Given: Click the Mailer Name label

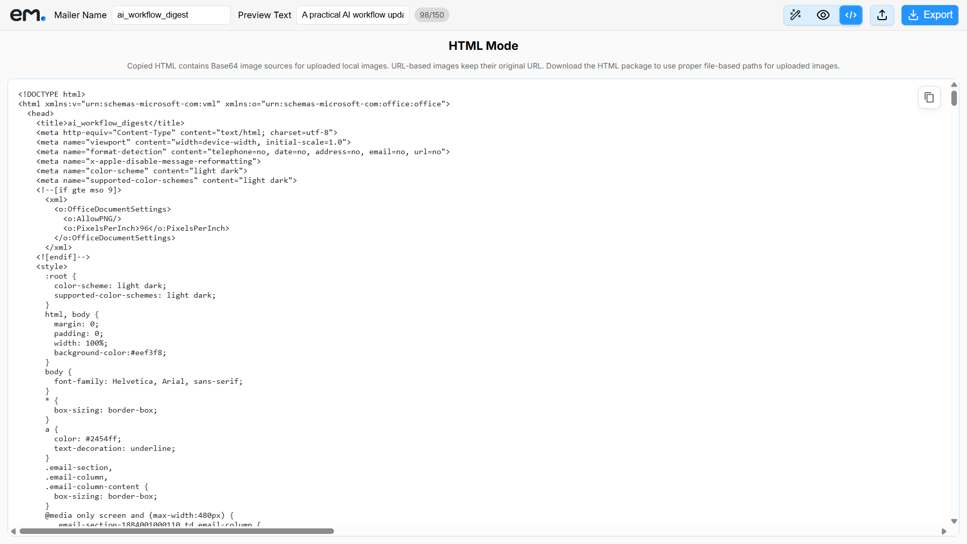Looking at the screenshot, I should pos(81,15).
